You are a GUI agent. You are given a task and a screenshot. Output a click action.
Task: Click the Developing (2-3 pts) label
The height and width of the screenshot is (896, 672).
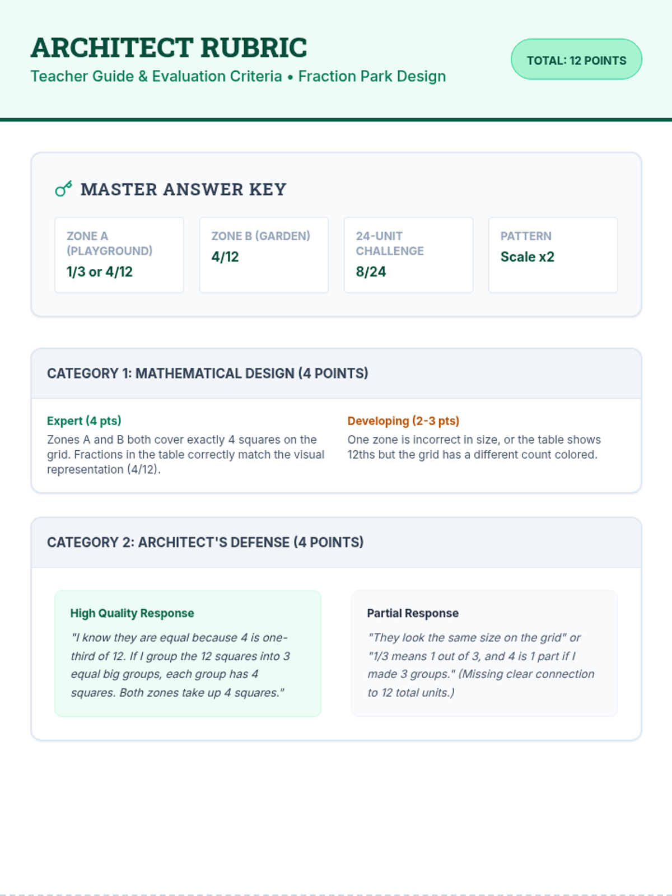click(403, 421)
